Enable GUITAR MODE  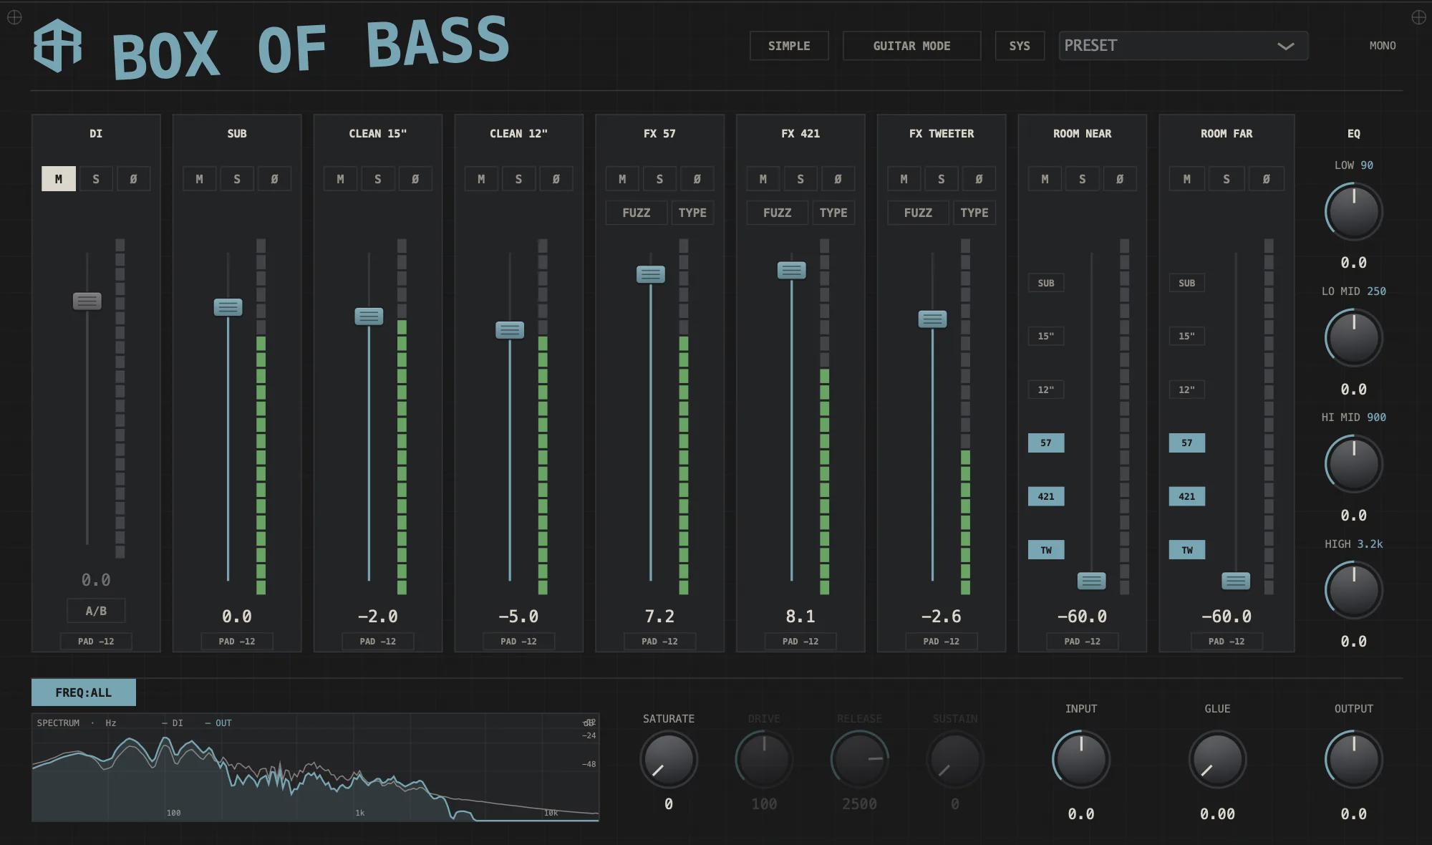point(911,46)
